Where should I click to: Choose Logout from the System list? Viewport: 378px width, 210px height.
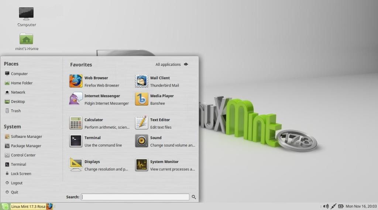click(x=14, y=183)
